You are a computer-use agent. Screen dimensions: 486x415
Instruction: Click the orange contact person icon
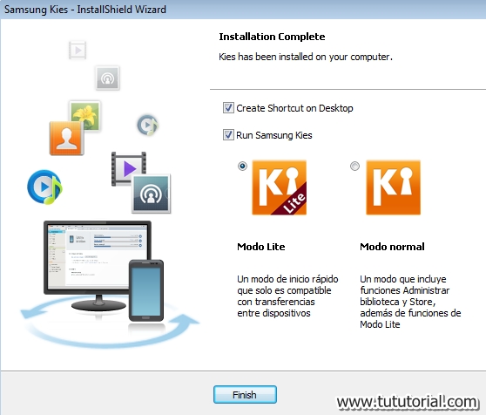pos(67,138)
